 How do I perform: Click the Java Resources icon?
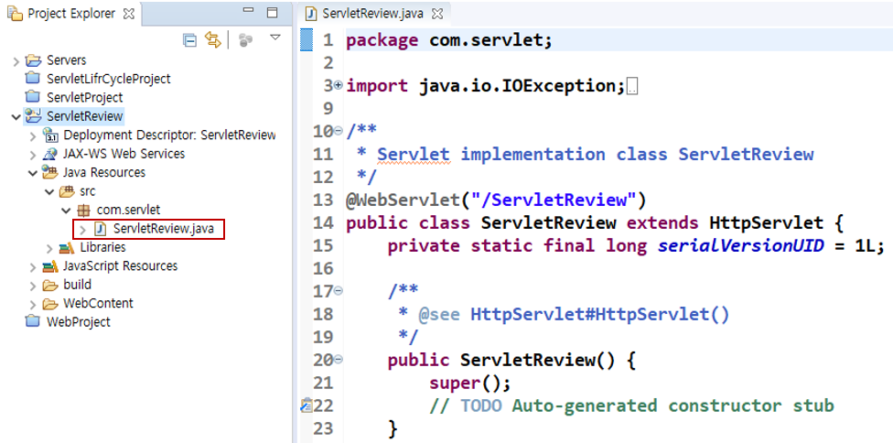coord(50,172)
